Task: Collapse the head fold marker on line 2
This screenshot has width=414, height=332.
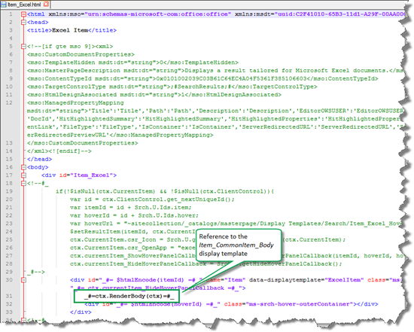Action: (23, 23)
